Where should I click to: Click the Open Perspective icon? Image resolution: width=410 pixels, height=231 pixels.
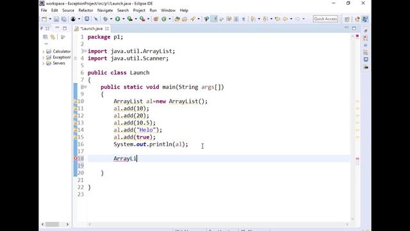pyautogui.click(x=347, y=19)
